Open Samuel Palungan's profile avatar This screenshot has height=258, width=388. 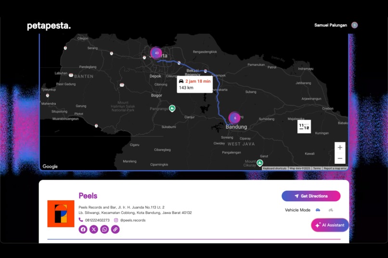point(355,25)
